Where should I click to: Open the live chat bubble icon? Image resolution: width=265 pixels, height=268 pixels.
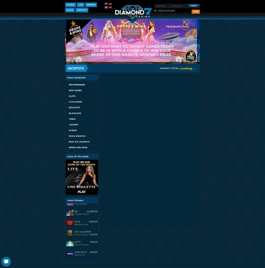pos(6,261)
